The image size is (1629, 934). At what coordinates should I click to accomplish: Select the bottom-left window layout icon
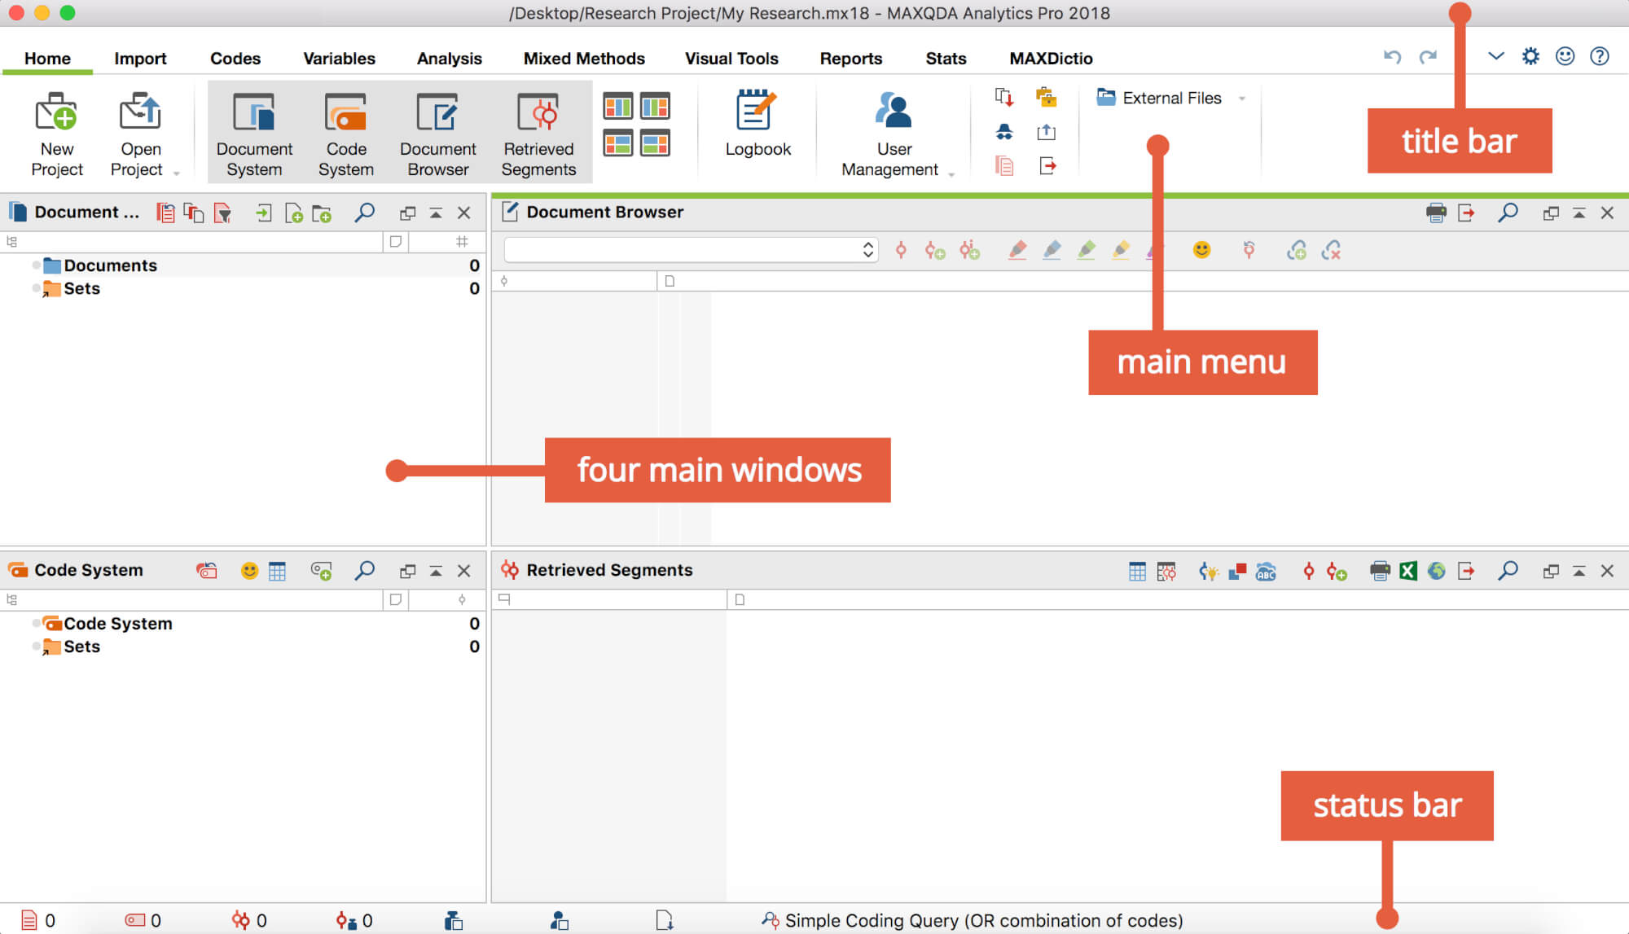[617, 143]
